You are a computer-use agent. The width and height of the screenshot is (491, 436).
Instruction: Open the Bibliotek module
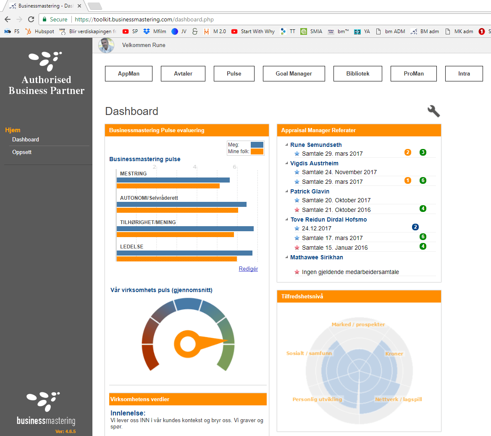pos(357,73)
